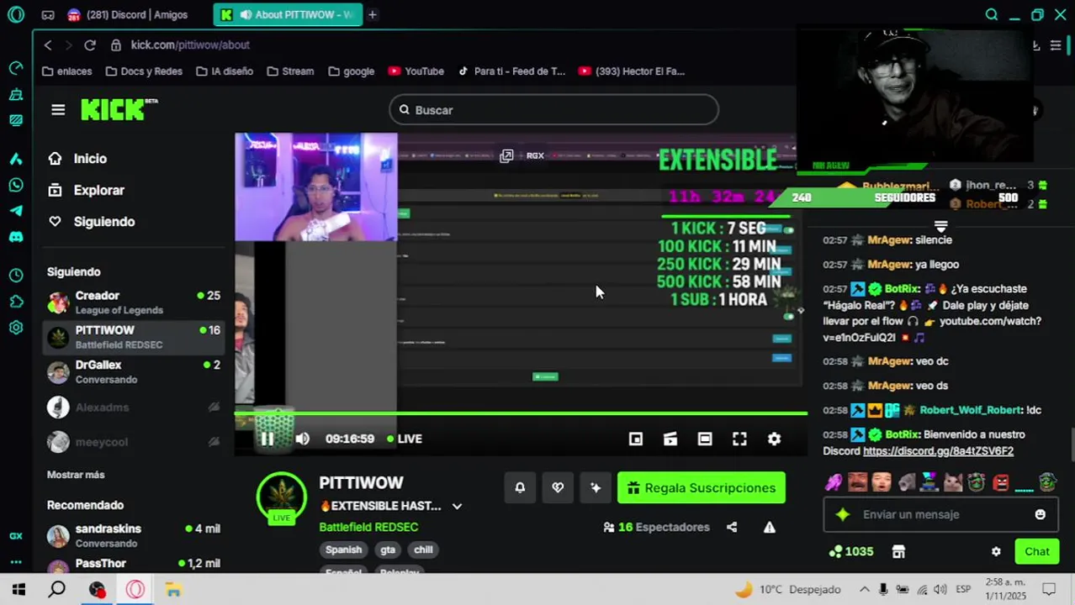Mute the stream volume speaker icon
This screenshot has height=605, width=1075.
tap(303, 439)
